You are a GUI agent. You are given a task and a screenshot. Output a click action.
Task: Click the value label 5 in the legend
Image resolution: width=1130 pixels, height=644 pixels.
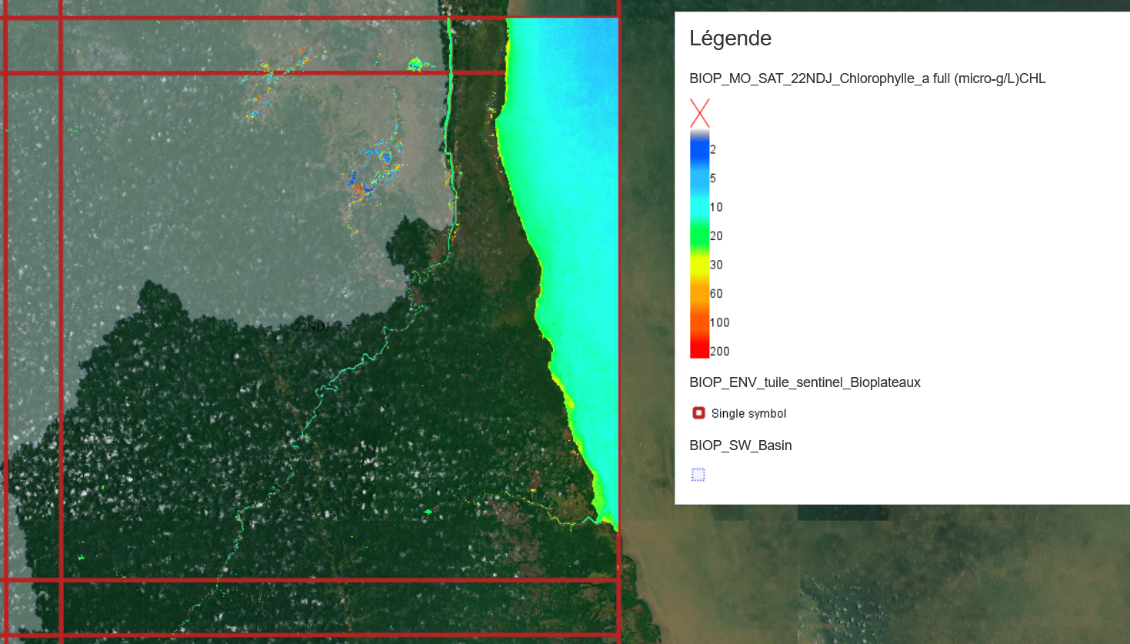tap(713, 179)
